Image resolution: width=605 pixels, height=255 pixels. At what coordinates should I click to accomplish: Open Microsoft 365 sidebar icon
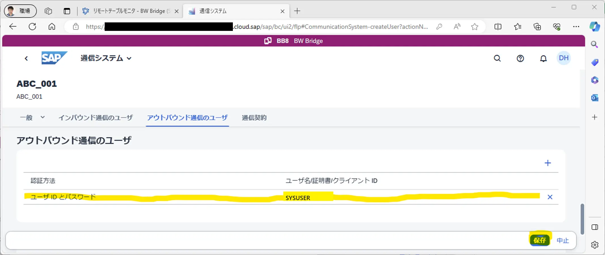click(x=595, y=80)
